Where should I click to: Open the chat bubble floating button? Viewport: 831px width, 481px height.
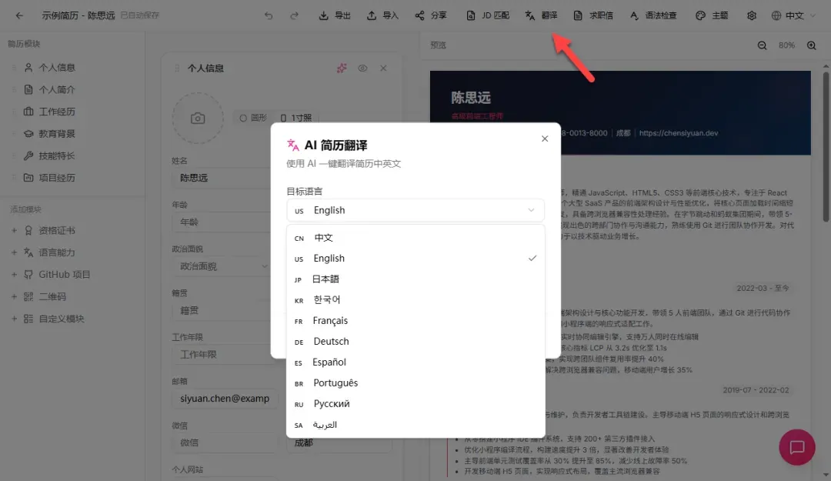tap(797, 447)
